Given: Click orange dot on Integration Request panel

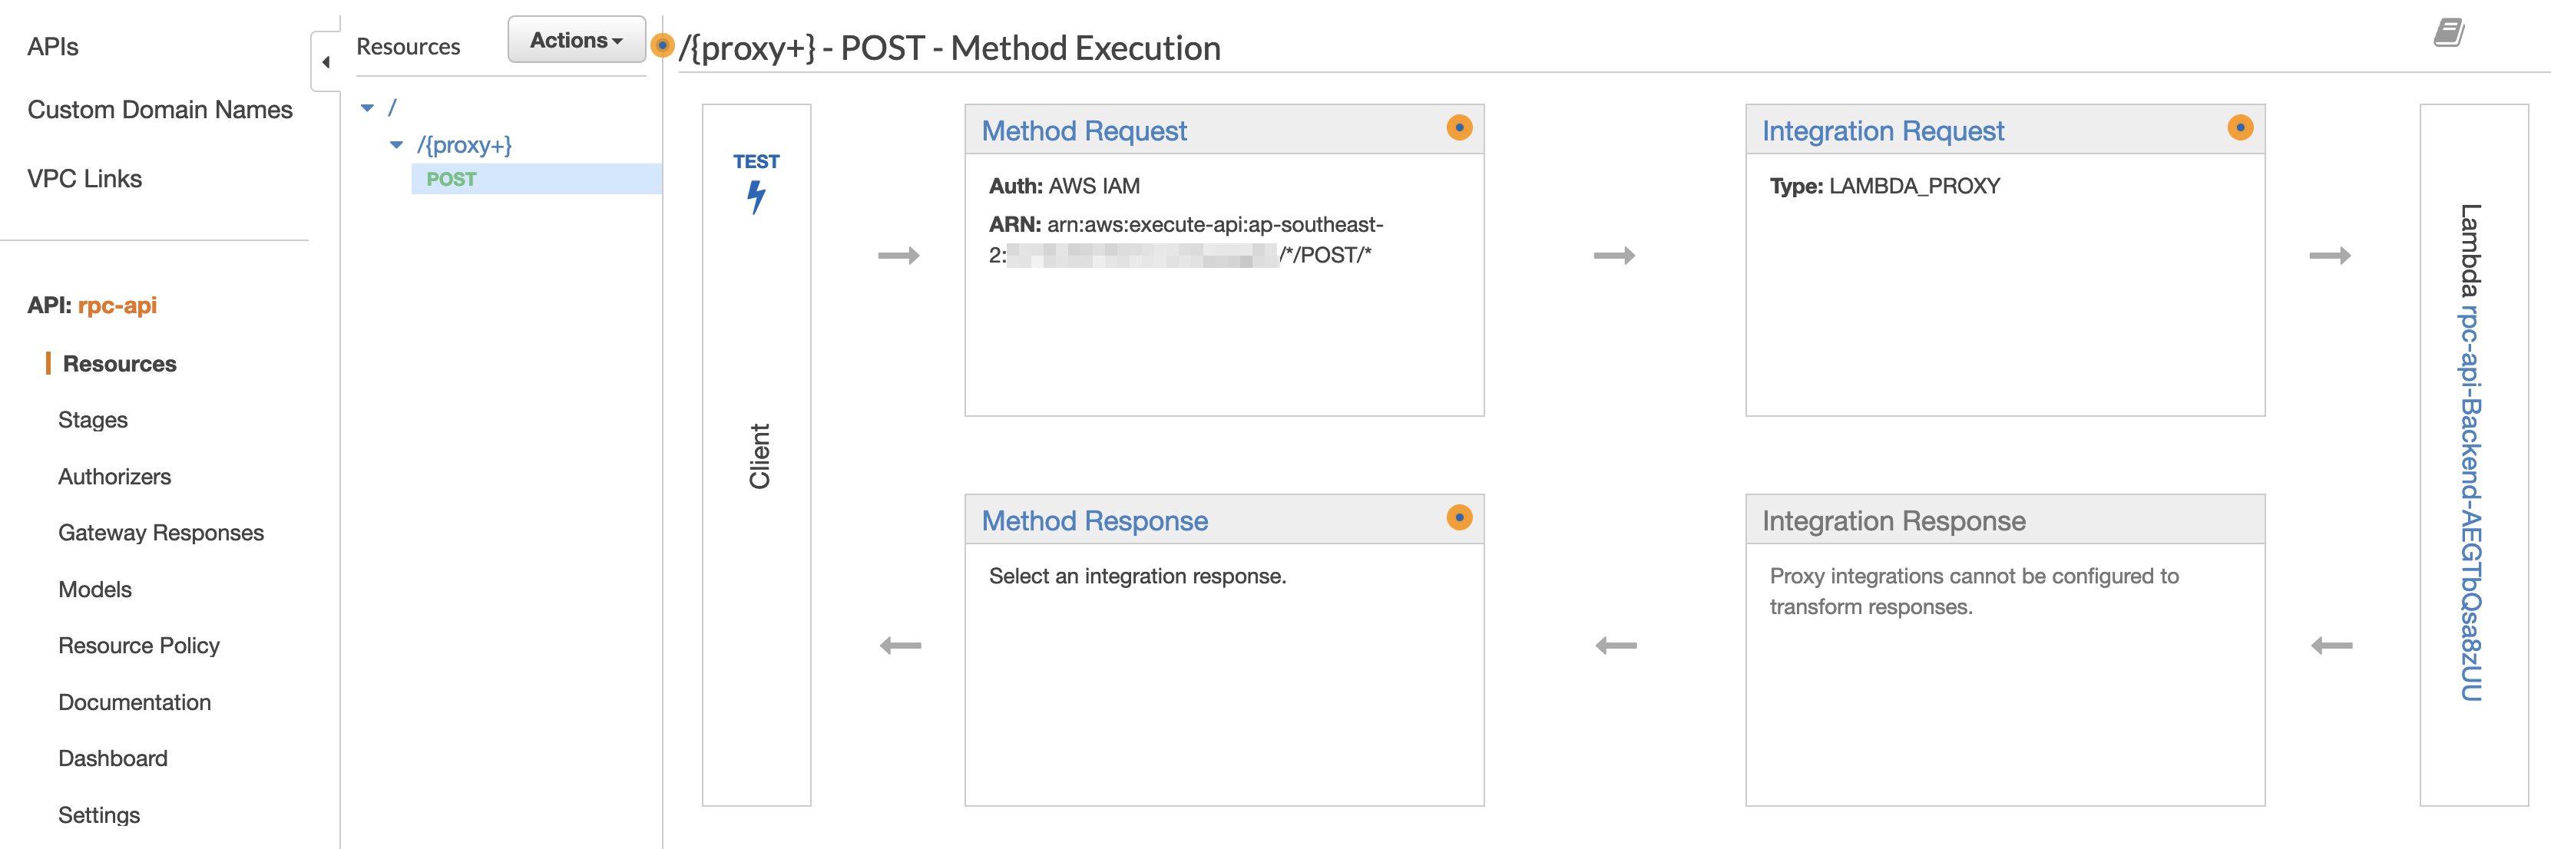Looking at the screenshot, I should click(2239, 127).
